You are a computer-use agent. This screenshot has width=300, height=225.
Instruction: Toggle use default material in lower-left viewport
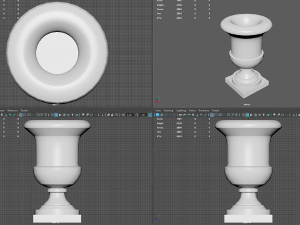[60, 115]
